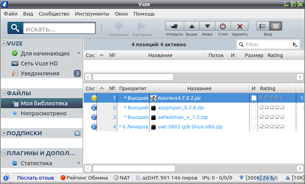Image resolution: width=305 pixels, height=184 pixels.
Task: Open Уведомления in sidebar
Action: pyautogui.click(x=40, y=73)
